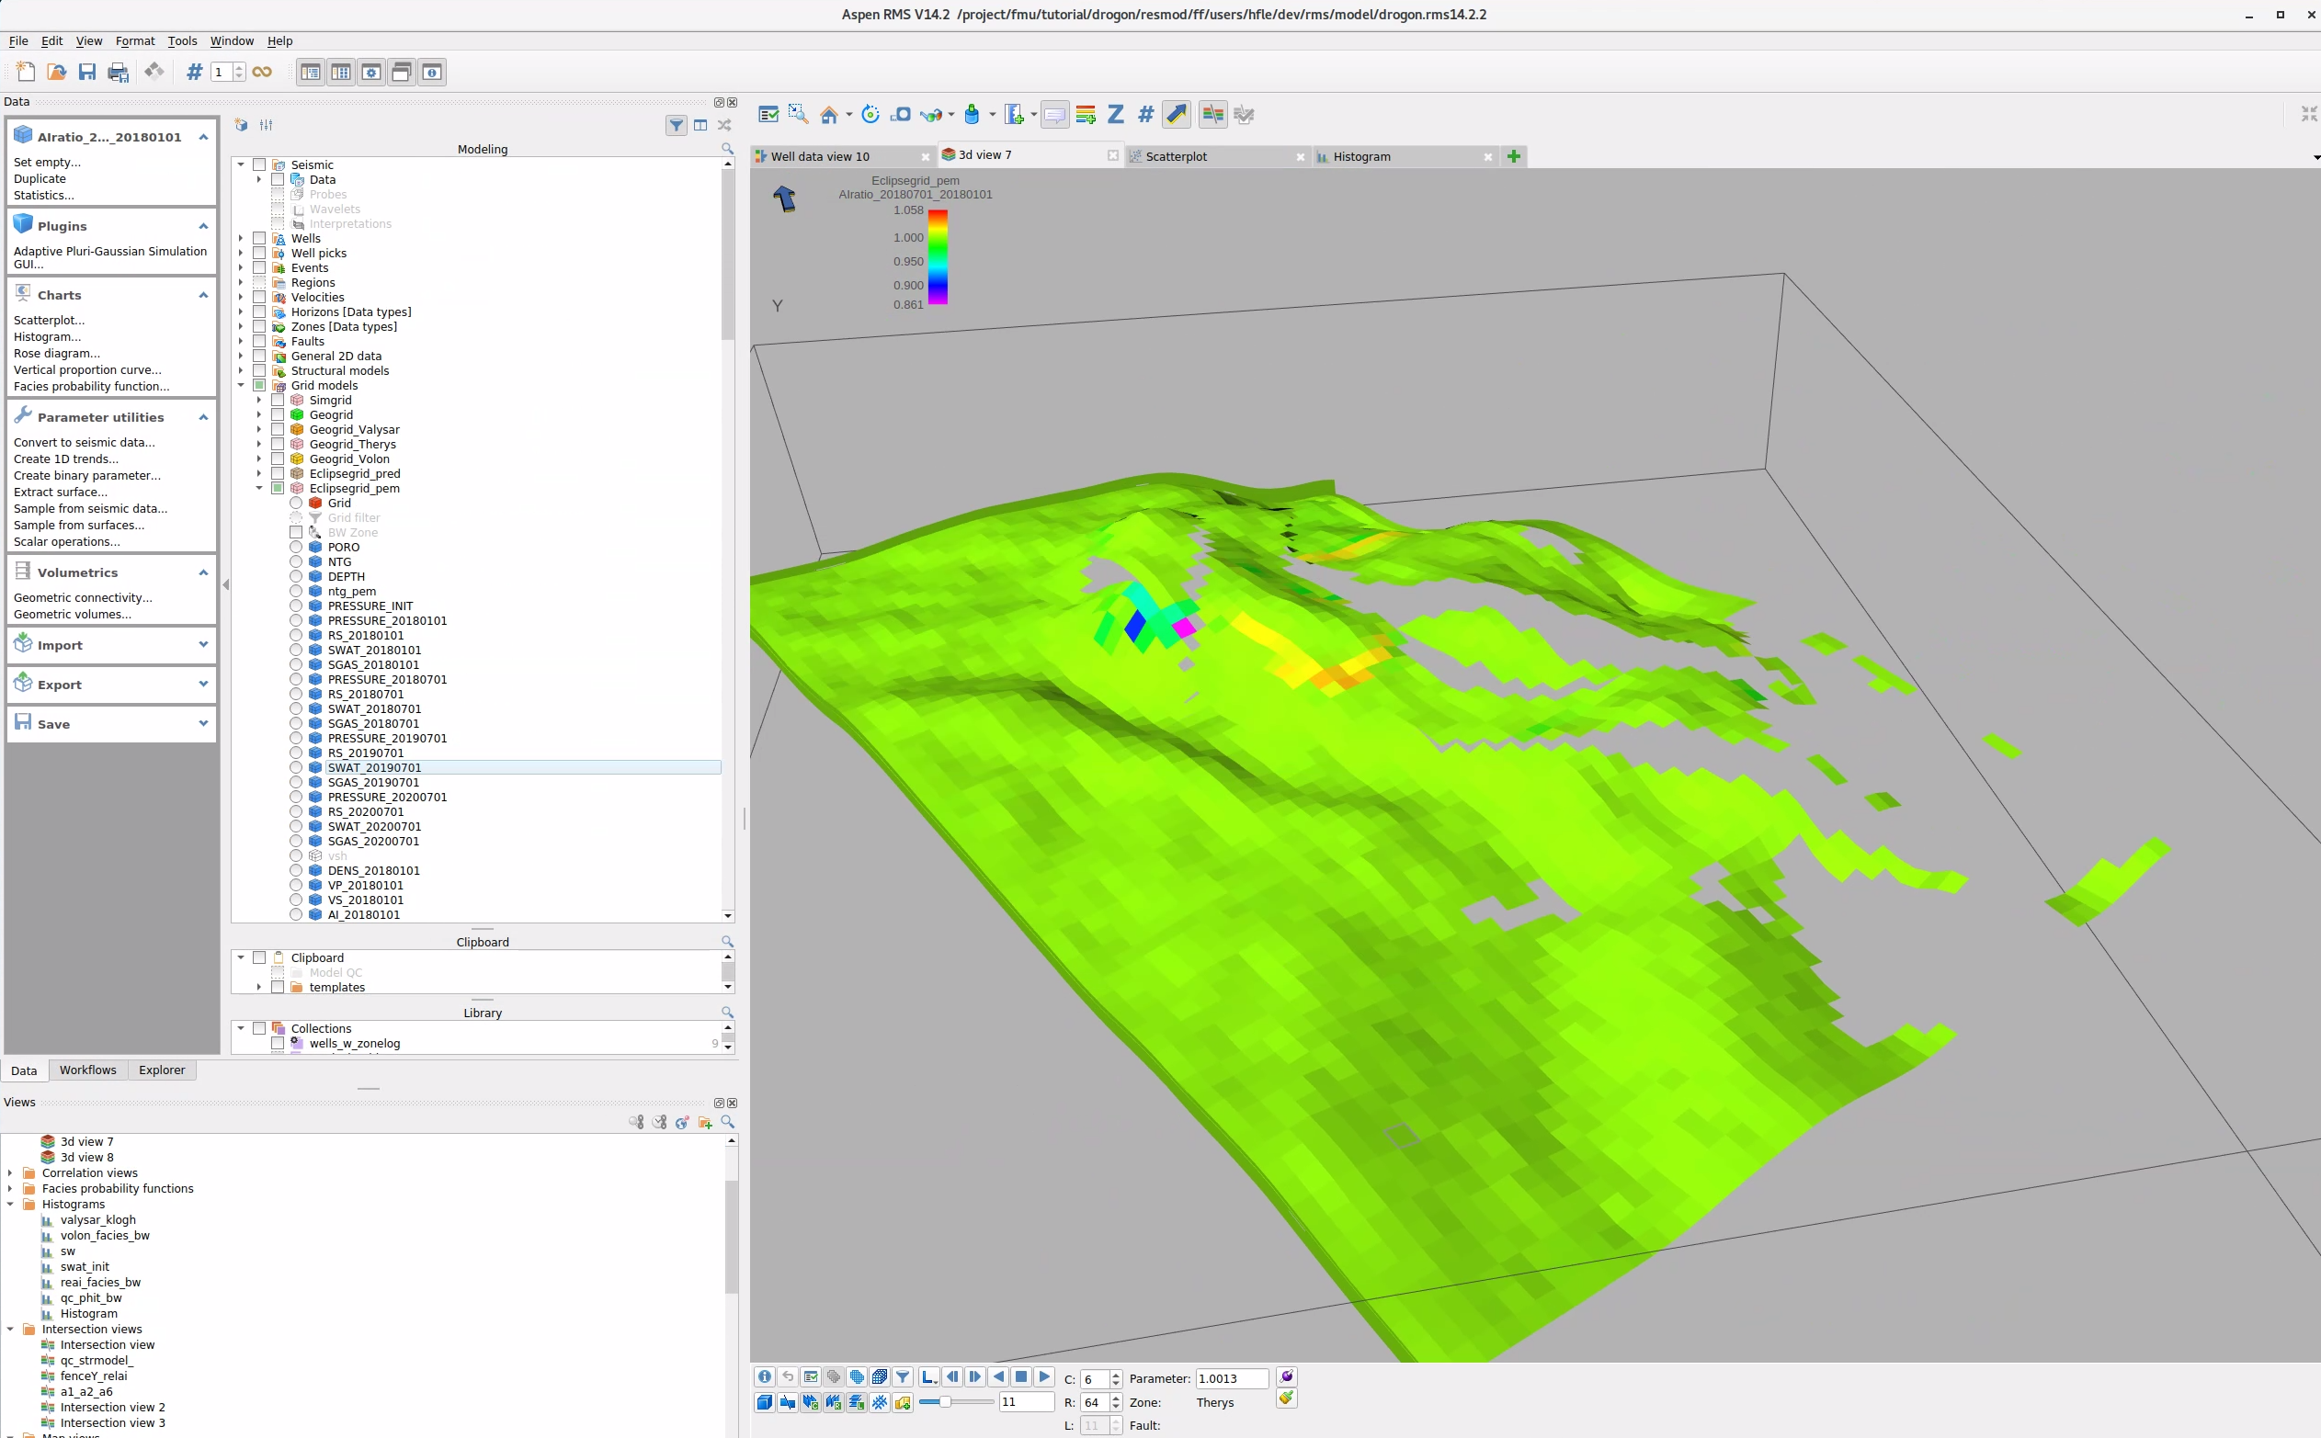
Task: Toggle the column slice icon marked C
Action: click(x=811, y=1402)
